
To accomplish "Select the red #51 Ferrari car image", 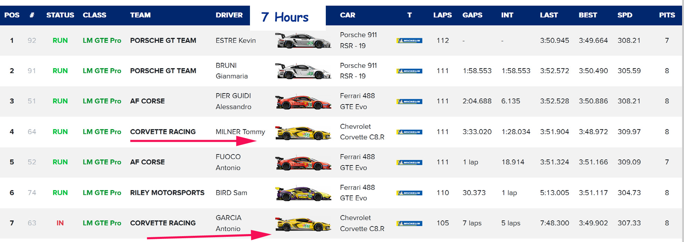I will tap(303, 102).
